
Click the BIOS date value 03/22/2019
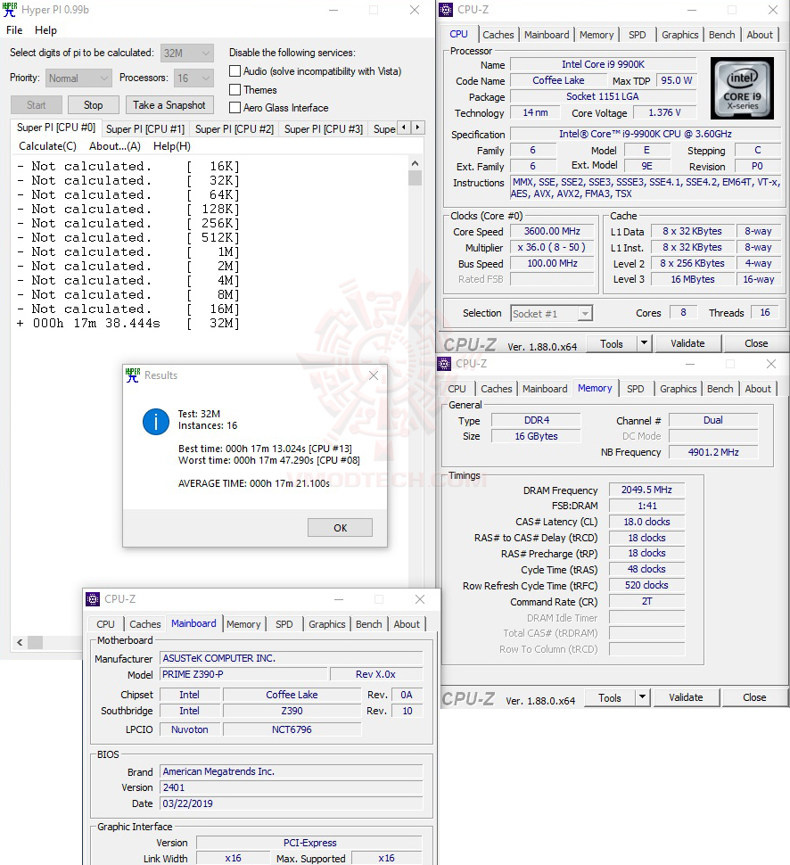(x=292, y=803)
